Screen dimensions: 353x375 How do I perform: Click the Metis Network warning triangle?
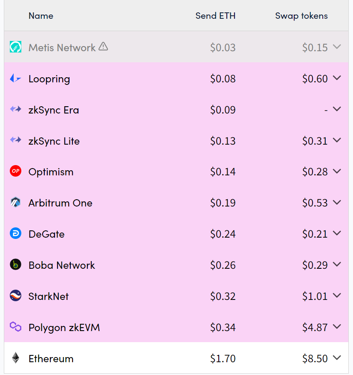103,47
